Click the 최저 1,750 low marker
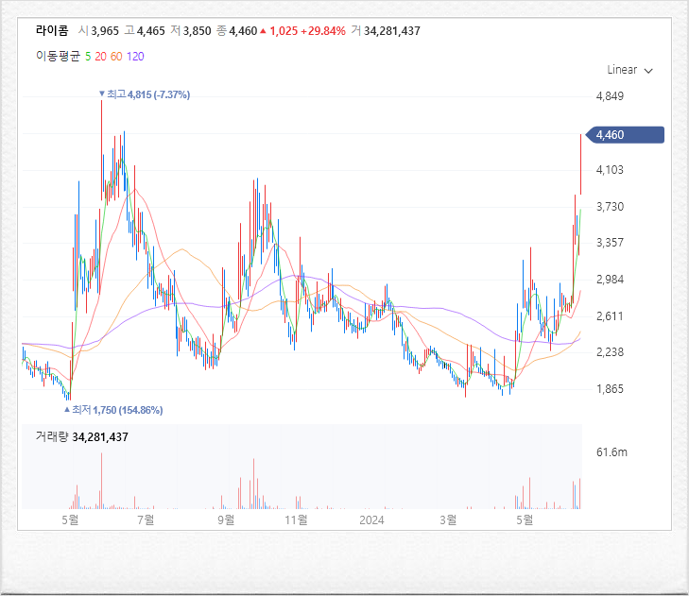This screenshot has width=689, height=596. click(113, 410)
